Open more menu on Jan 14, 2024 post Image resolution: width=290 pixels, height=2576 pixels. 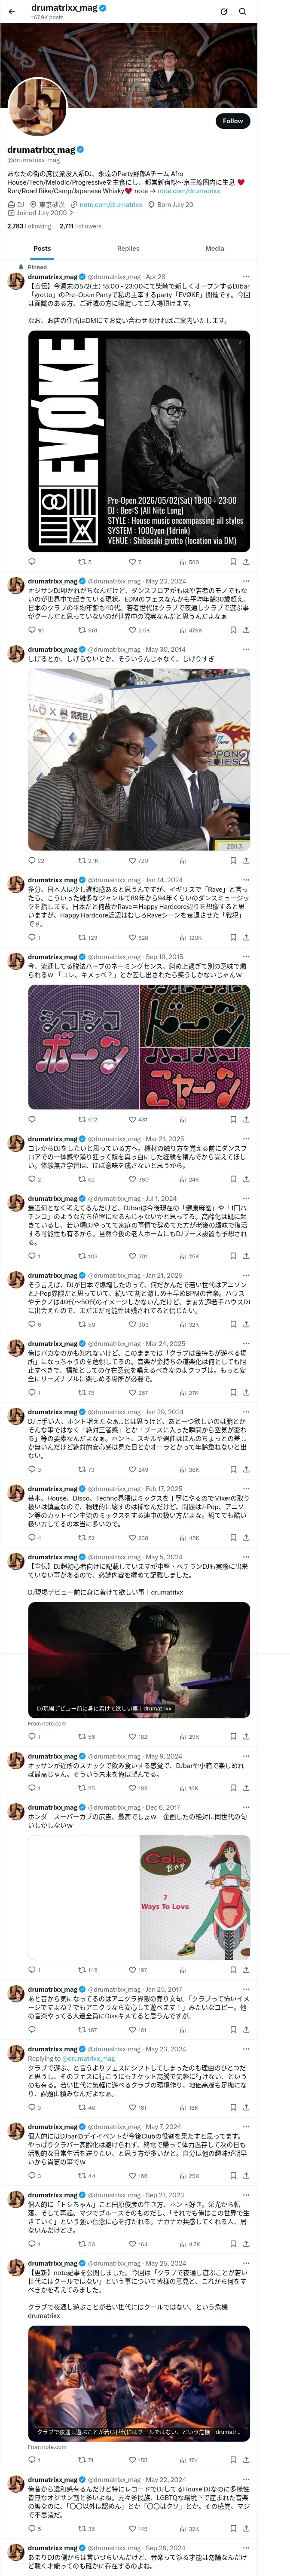point(246,880)
